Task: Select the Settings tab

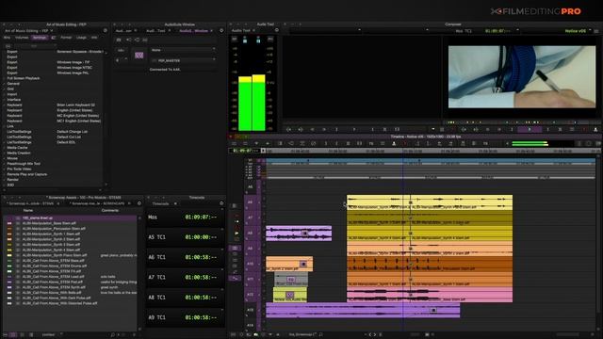Action: tap(39, 38)
